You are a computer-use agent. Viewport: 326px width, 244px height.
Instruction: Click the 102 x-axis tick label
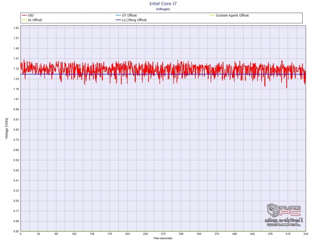pyautogui.click(x=74, y=234)
